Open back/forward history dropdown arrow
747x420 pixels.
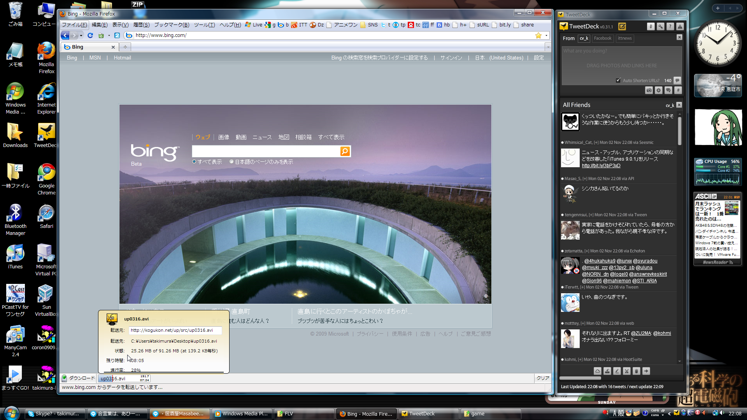[x=81, y=35]
